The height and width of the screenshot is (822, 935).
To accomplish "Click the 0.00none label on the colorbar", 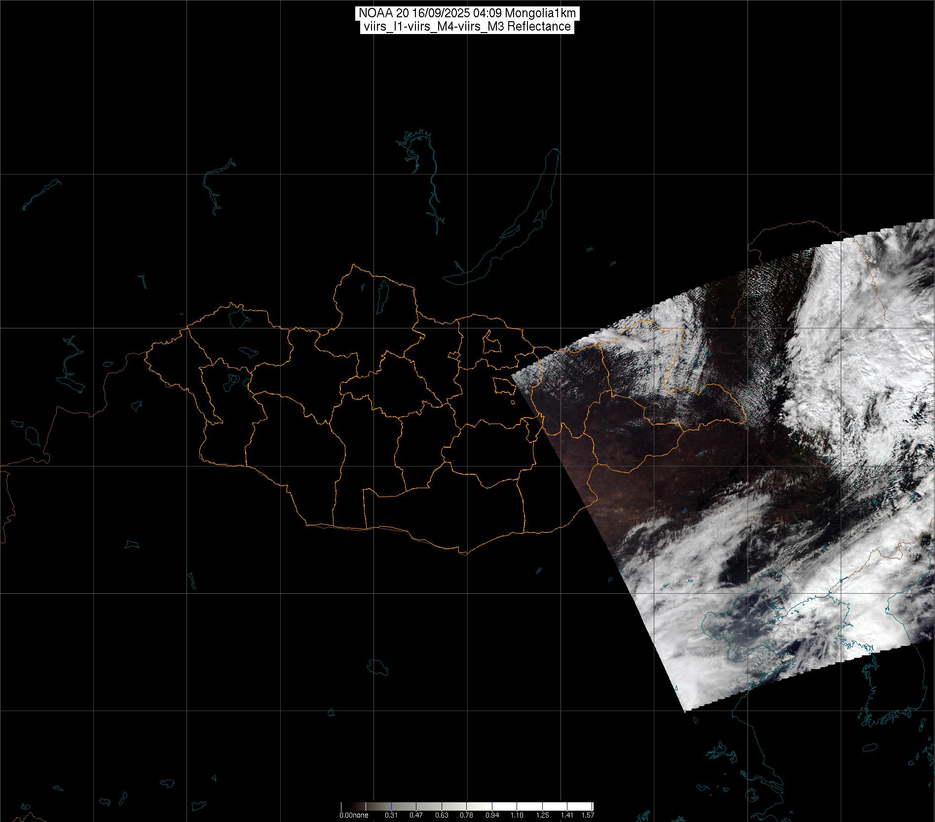I will 354,815.
